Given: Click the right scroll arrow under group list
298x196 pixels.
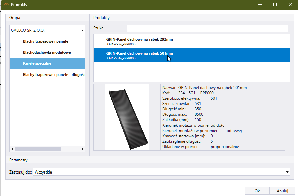Looking at the screenshot, I should (83, 149).
